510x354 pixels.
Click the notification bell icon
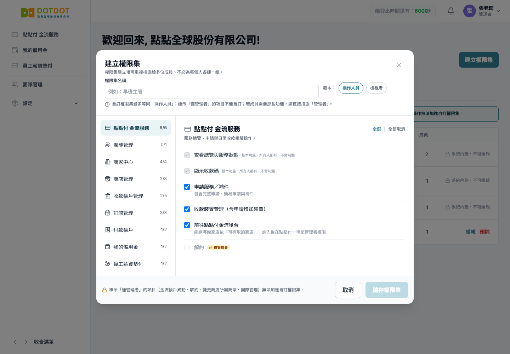(x=451, y=11)
